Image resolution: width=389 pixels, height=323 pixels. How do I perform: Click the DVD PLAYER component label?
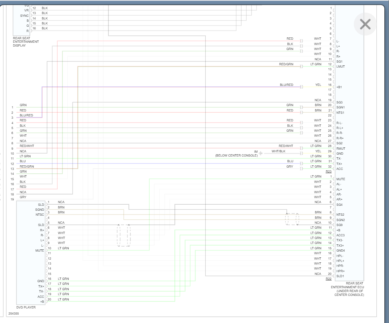(26, 307)
